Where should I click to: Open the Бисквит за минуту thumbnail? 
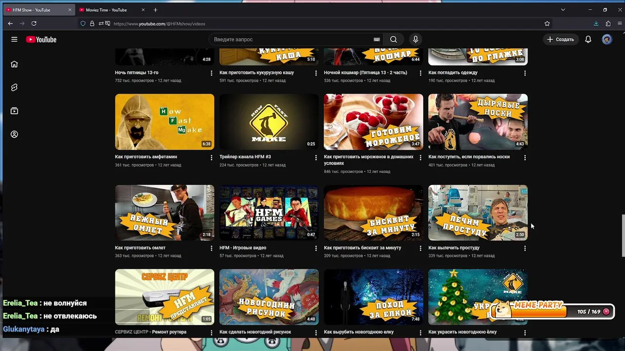[374, 213]
